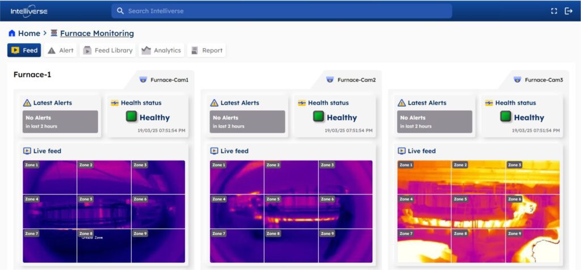Viewport: 581px width, 270px height.
Task: Click the logout icon
Action: tap(569, 11)
